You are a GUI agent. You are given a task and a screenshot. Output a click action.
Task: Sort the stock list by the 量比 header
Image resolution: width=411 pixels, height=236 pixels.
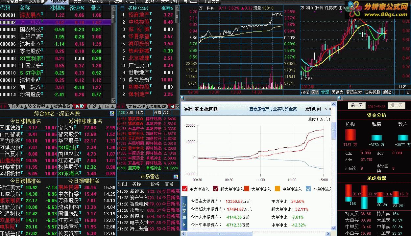[x=95, y=8]
